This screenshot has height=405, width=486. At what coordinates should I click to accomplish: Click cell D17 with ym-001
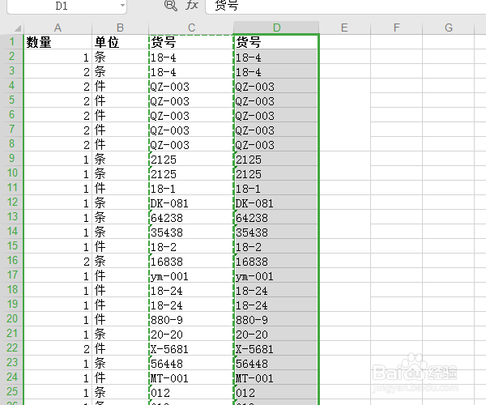tap(276, 275)
